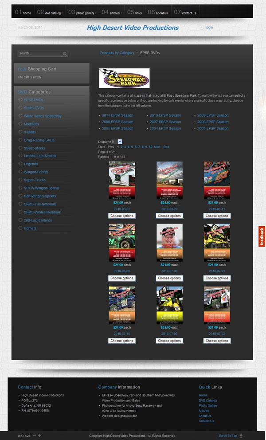Click the Scroll To Top arrow icon
266x440 pixels.
click(x=241, y=436)
